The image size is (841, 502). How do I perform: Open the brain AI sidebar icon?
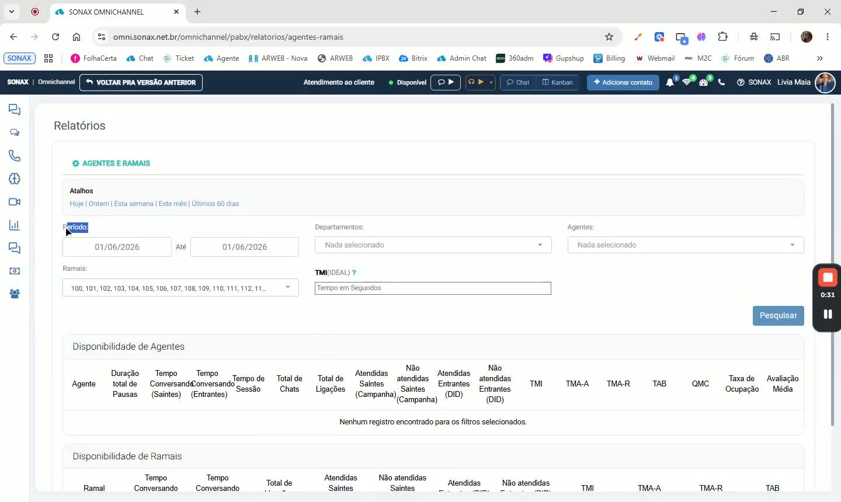[x=15, y=179]
